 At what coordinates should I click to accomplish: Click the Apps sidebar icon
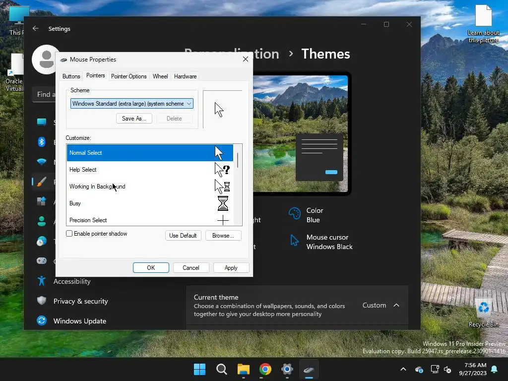(x=42, y=201)
